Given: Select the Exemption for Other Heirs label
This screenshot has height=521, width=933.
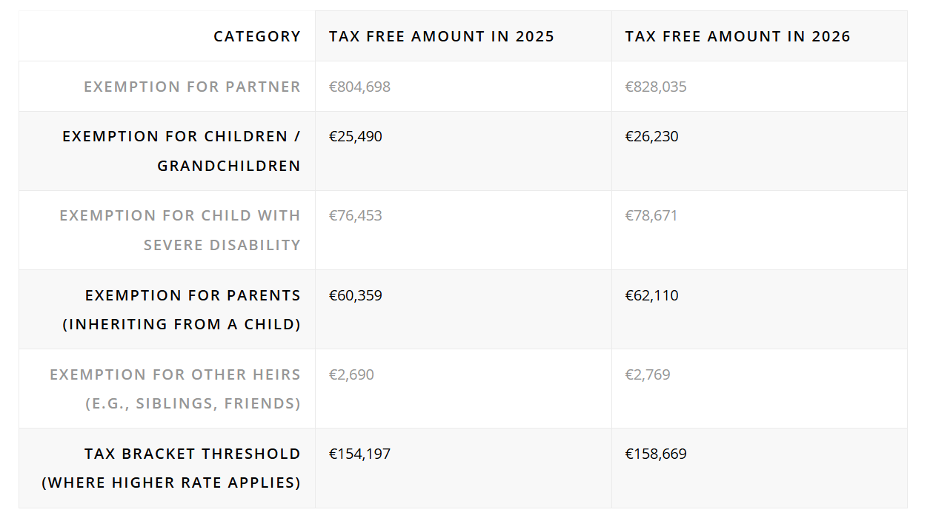Looking at the screenshot, I should coord(176,389).
